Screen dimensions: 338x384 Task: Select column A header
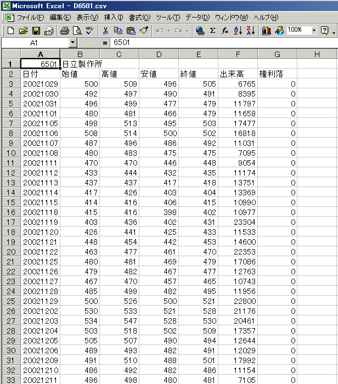click(41, 54)
